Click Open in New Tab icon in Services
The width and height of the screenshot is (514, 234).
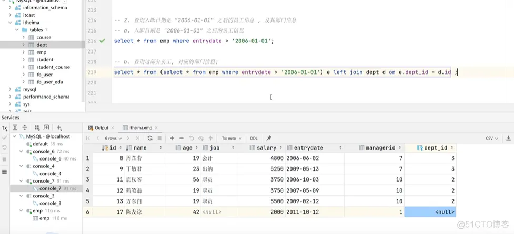tap(46, 128)
